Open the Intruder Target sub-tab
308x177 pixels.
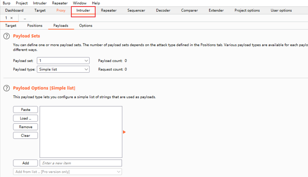11,26
